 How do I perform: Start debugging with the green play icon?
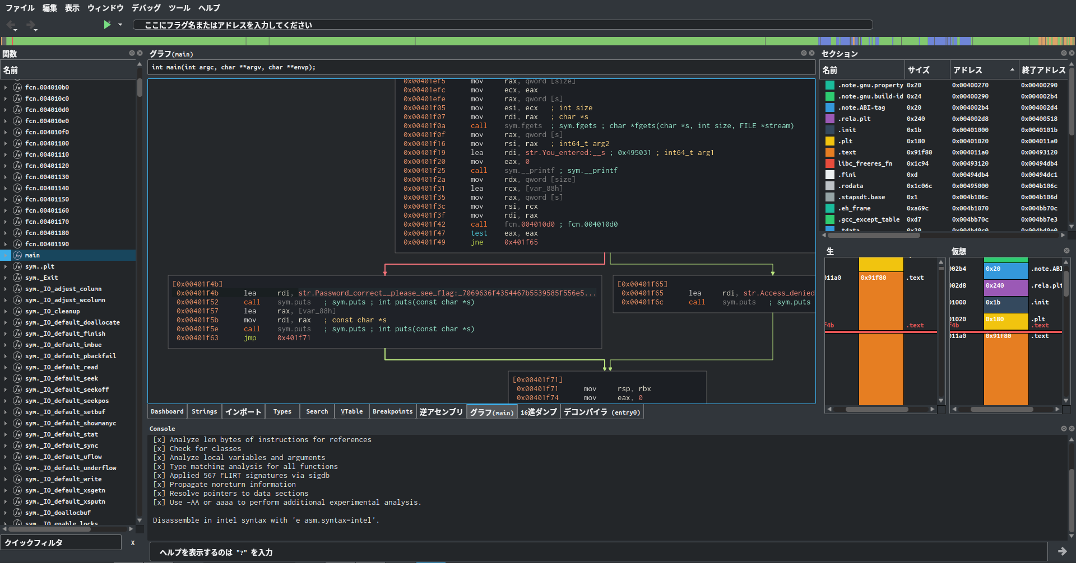point(107,25)
